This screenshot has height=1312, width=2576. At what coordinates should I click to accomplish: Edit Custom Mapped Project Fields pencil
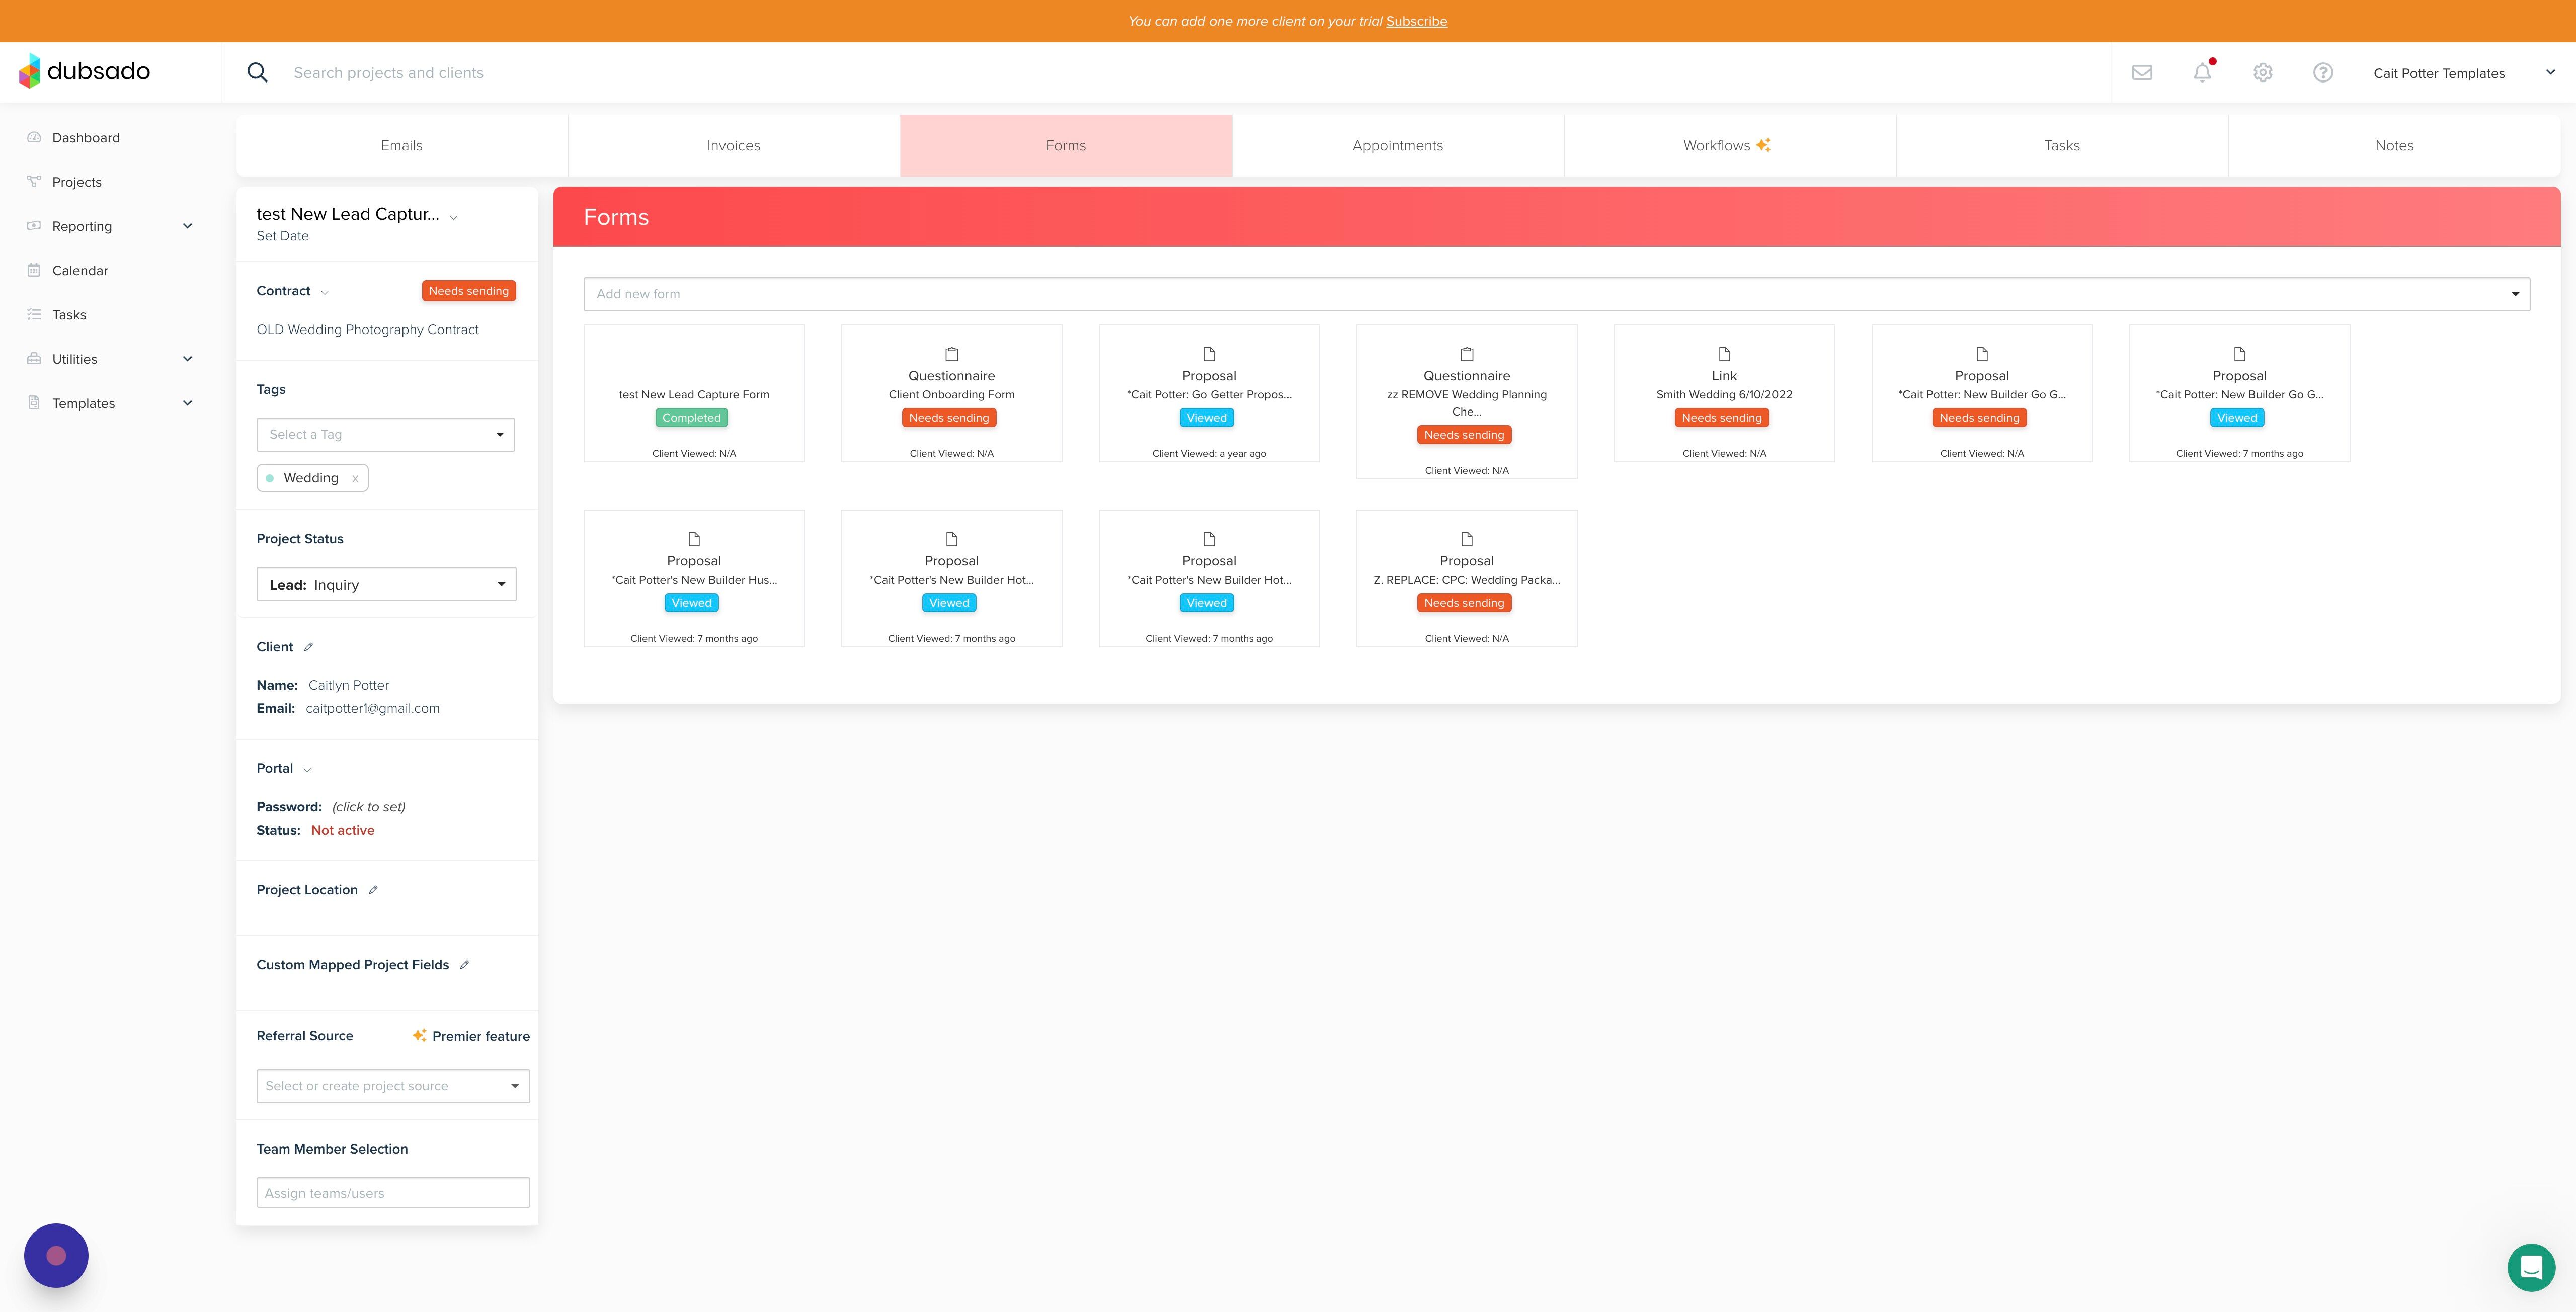[464, 965]
